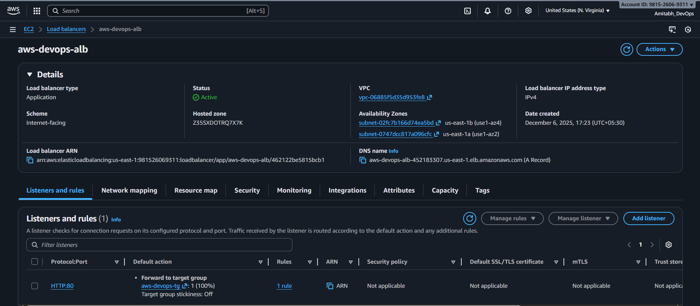Select the HTTP:80 listener checkbox

point(35,286)
